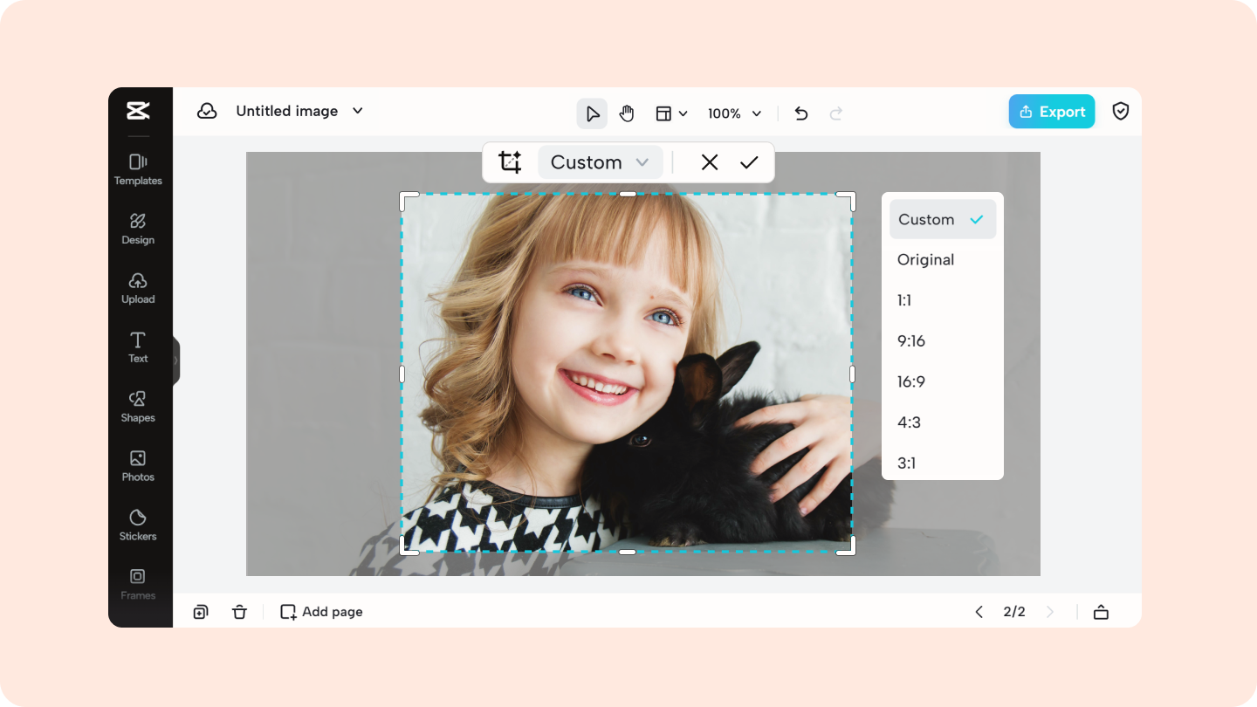Image resolution: width=1257 pixels, height=707 pixels.
Task: Click the duplicate page icon
Action: [x=201, y=612]
